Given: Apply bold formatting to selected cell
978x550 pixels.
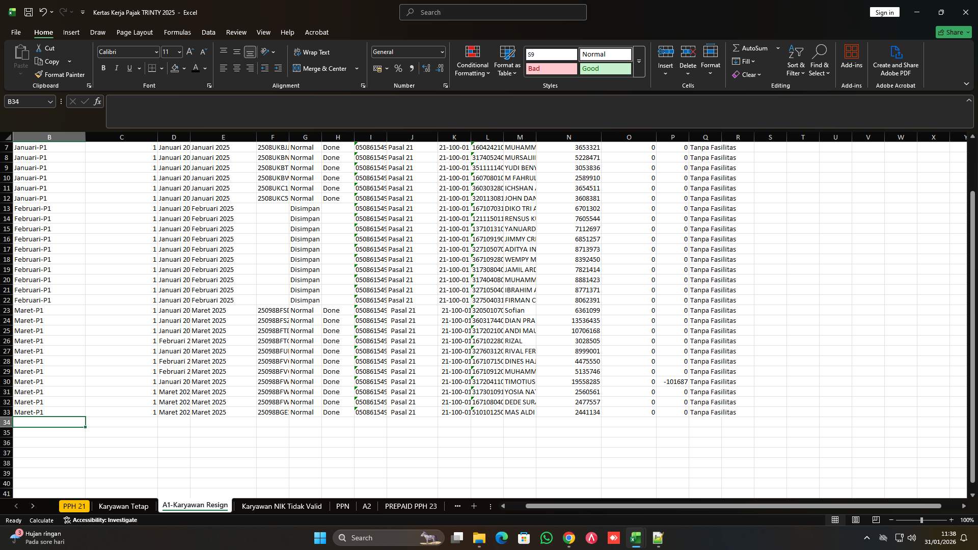Looking at the screenshot, I should [103, 68].
